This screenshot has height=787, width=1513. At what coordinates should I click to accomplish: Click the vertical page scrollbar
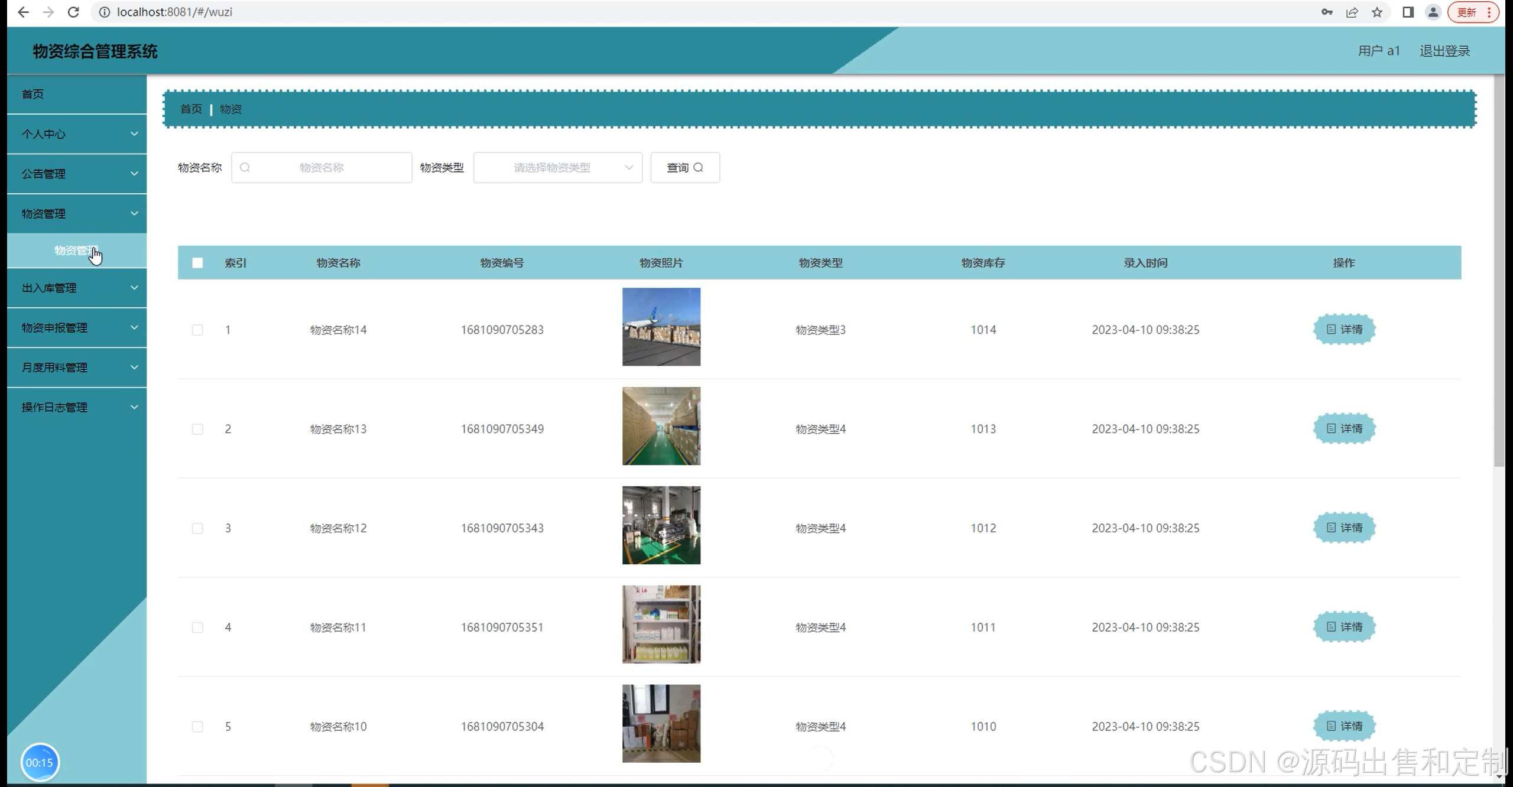pyautogui.click(x=1499, y=272)
